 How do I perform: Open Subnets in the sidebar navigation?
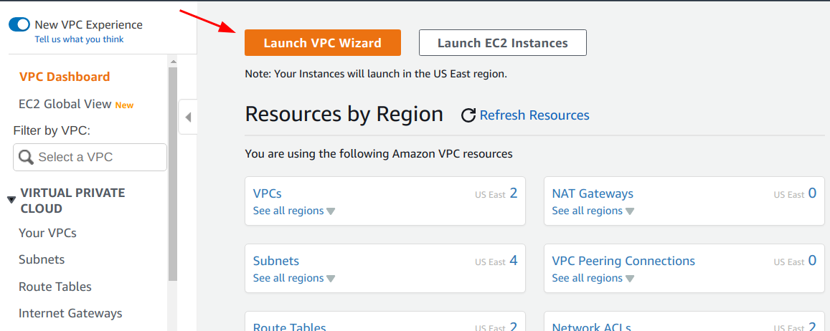42,259
